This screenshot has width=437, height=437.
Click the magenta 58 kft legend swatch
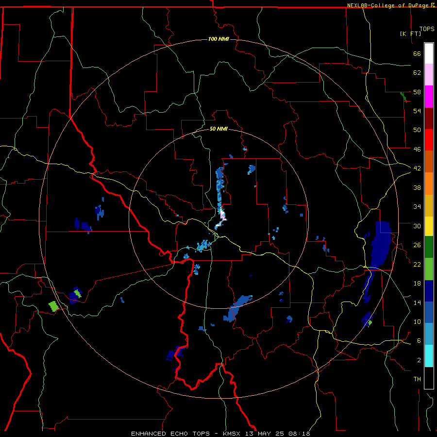tap(429, 97)
